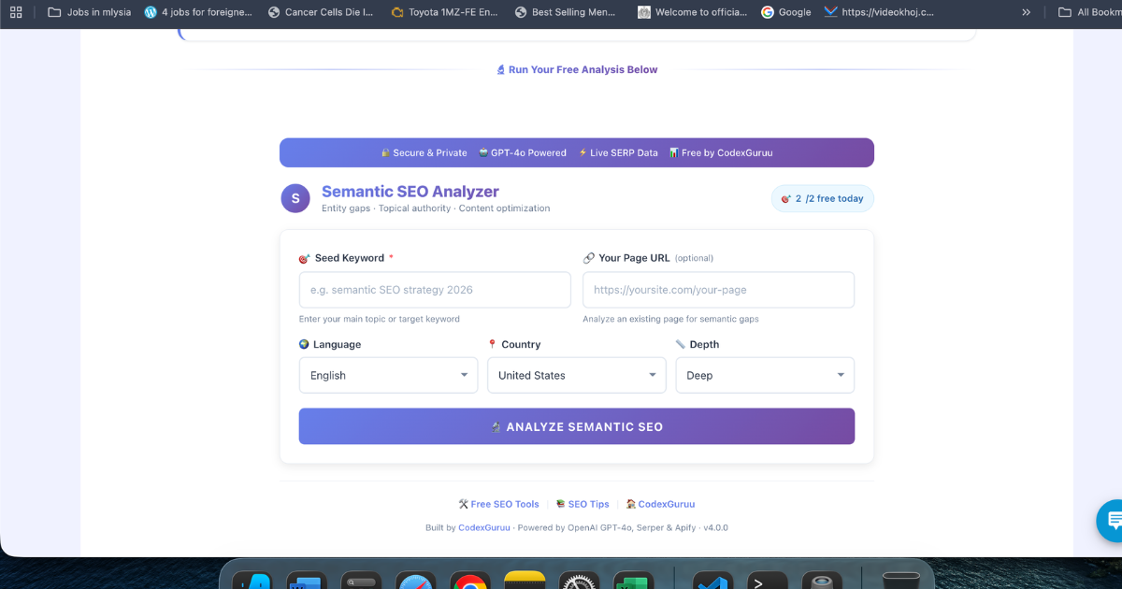1122x589 pixels.
Task: Expand the Language dropdown showing English
Action: (x=388, y=375)
